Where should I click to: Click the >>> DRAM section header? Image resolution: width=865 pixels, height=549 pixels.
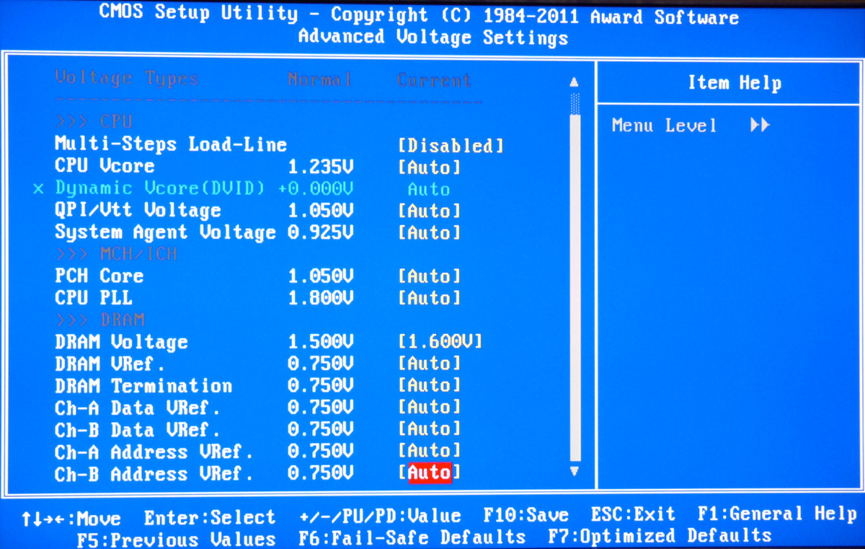pyautogui.click(x=99, y=320)
